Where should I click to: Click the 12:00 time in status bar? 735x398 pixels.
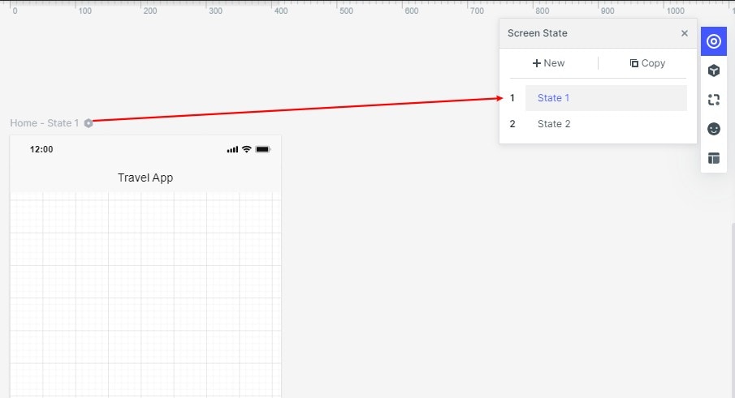(41, 149)
